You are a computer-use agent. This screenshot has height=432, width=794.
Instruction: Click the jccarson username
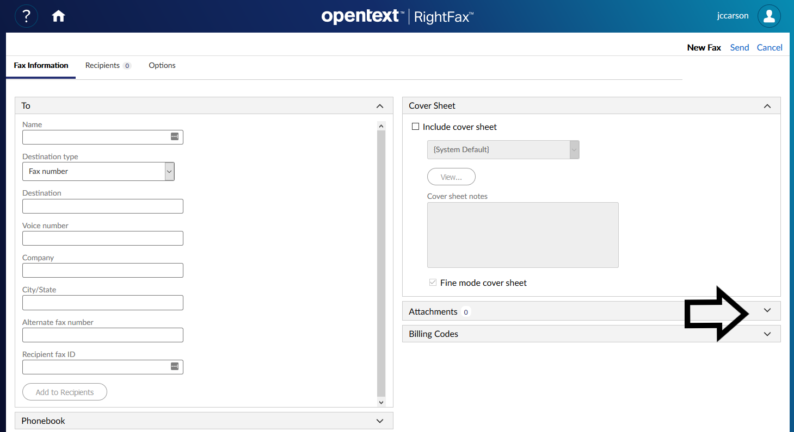[x=733, y=16]
